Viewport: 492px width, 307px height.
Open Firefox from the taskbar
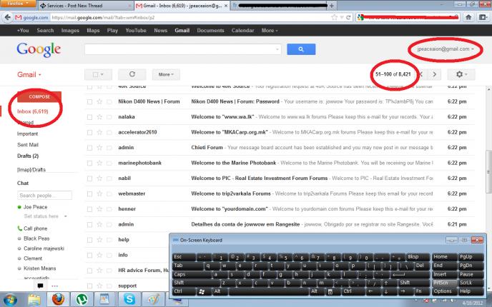click(x=58, y=299)
